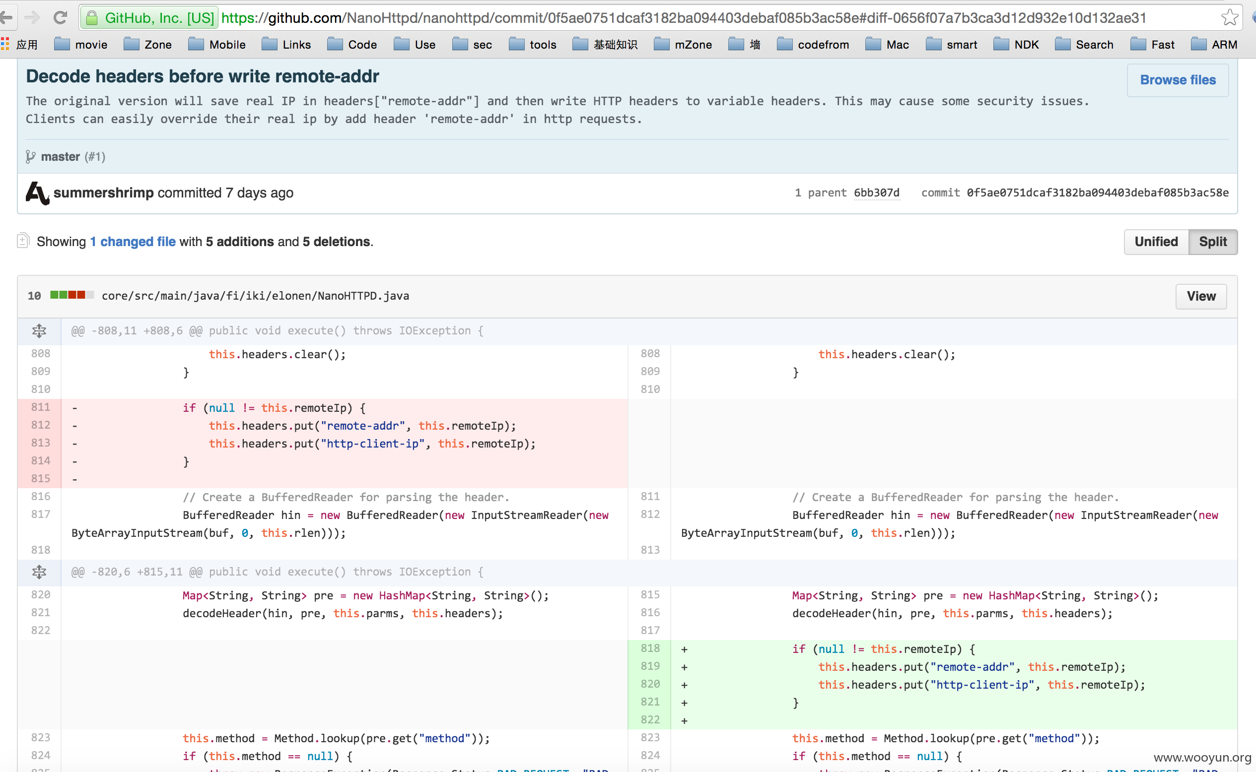Expand hidden lines above line 808
The image size is (1256, 772).
[x=39, y=331]
